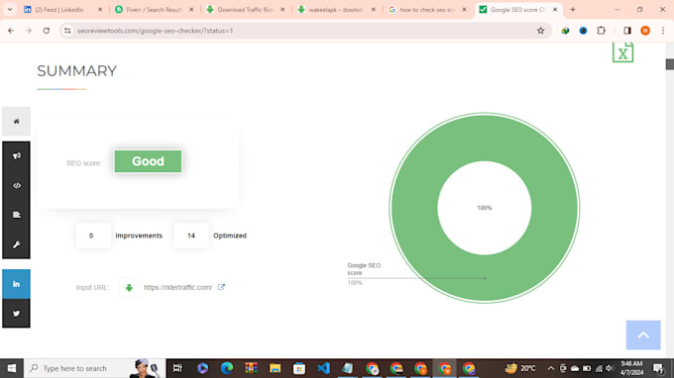Open the notification center icon

point(658,368)
